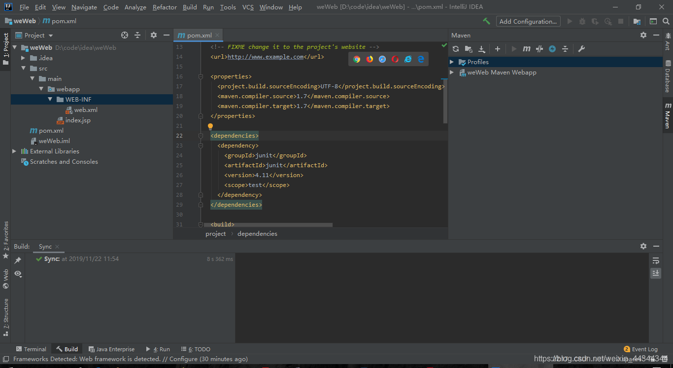Open Build view eye filter dropdown

18,273
